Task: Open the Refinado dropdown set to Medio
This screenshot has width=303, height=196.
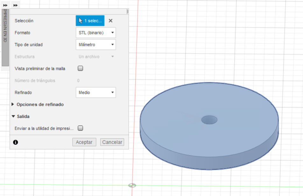Action: coord(96,92)
